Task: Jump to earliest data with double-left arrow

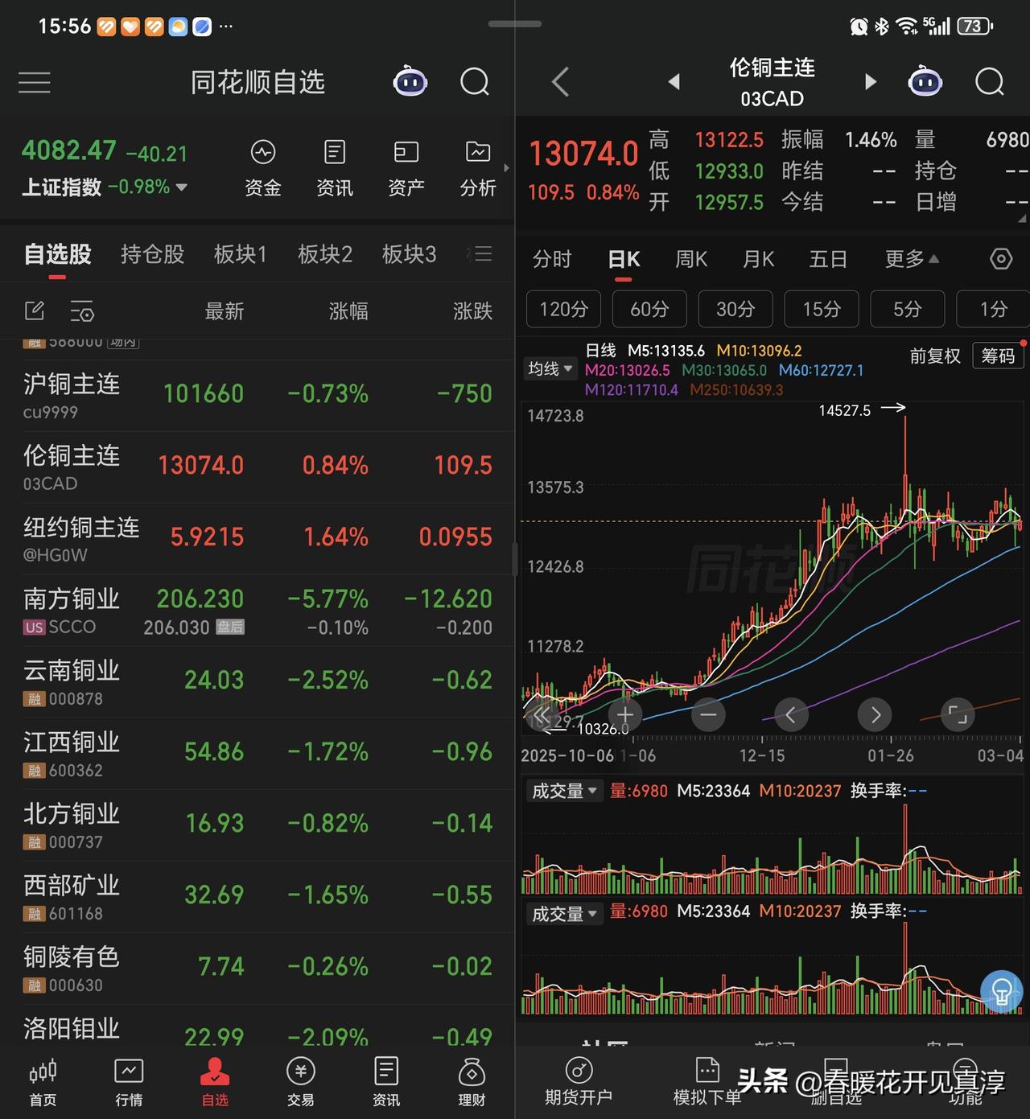Action: click(x=542, y=715)
